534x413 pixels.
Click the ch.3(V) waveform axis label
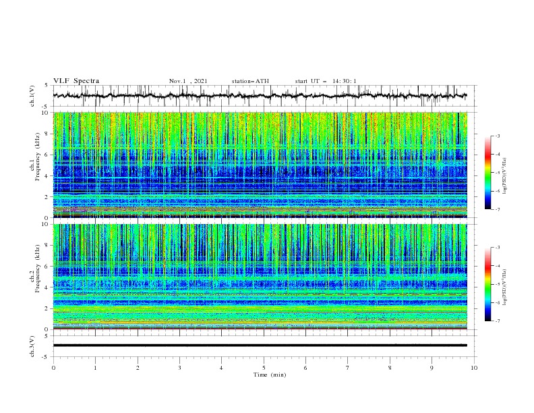(32, 346)
